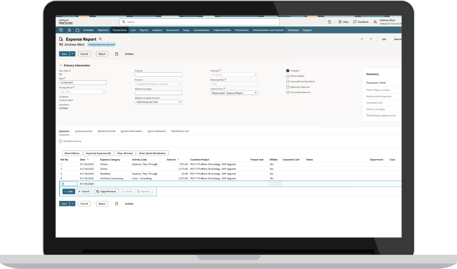Switch to the Distribution List tab
Viewport: 457px width, 269px height.
click(x=180, y=131)
